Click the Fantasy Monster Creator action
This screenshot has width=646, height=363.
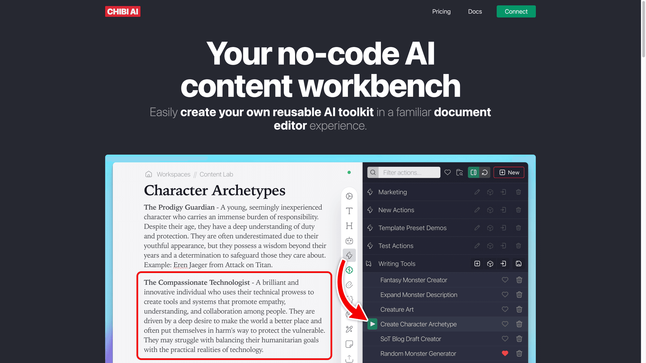coord(413,280)
